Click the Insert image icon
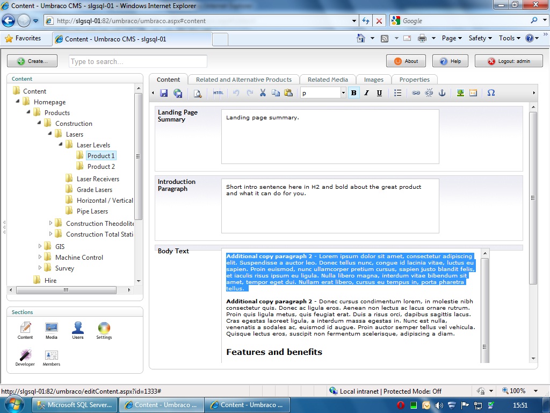 point(460,92)
